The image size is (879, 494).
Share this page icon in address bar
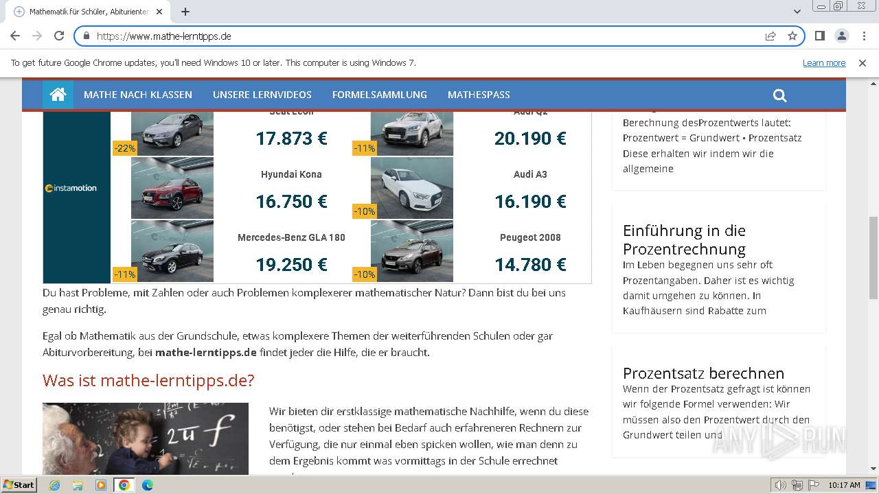coord(770,36)
